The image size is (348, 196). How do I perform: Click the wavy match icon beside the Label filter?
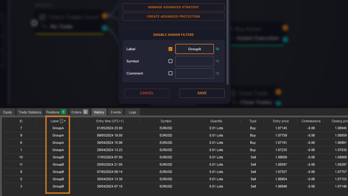pos(217,49)
